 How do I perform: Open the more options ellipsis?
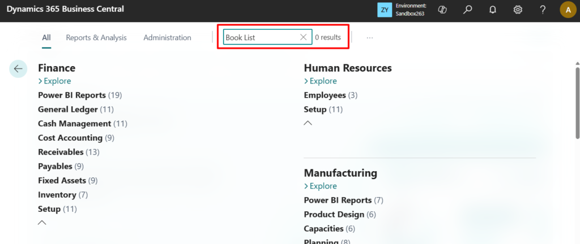click(x=370, y=38)
